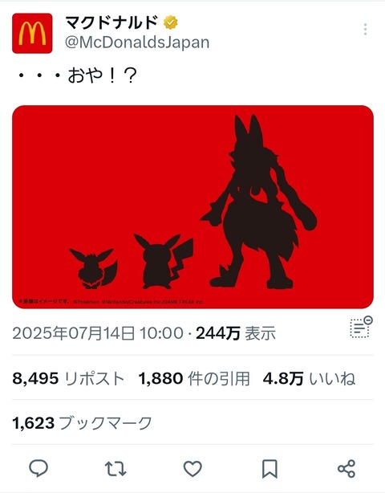Open the share icon

coord(346,469)
